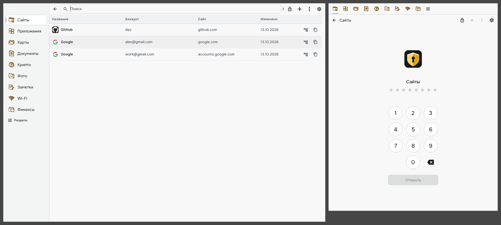Select the Crypto coin icon in top strip
The image size is (501, 225).
(x=376, y=9)
